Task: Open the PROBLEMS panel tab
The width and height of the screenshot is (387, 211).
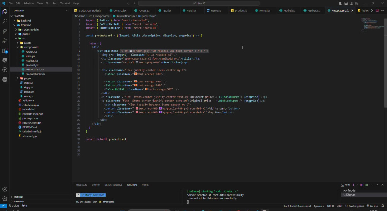Action: (81, 185)
